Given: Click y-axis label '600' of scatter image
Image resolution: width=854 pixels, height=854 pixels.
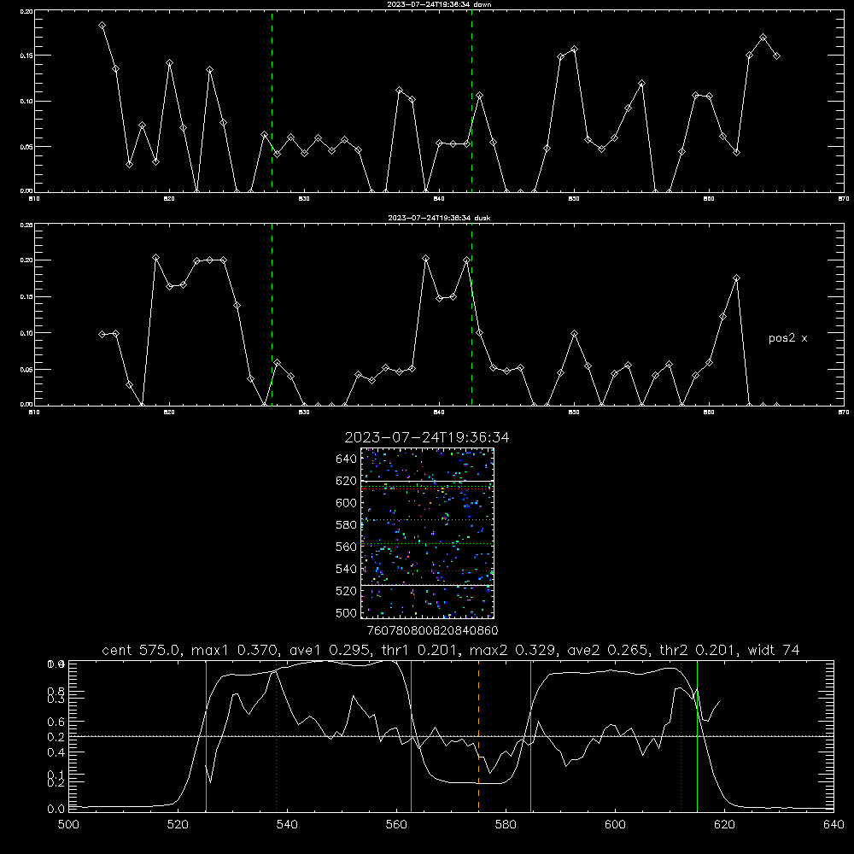Looking at the screenshot, I should tap(347, 503).
